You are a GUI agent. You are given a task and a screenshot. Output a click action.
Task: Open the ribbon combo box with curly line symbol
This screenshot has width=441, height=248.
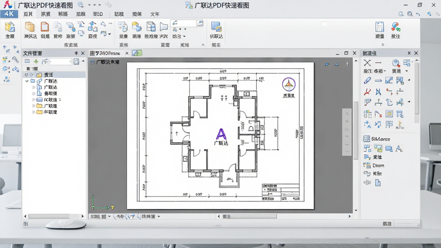pyautogui.click(x=183, y=23)
